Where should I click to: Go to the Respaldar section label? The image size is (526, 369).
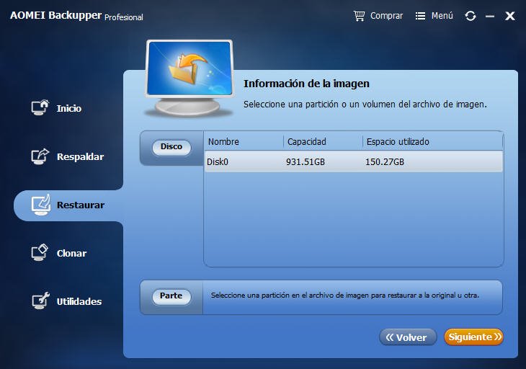pos(80,156)
